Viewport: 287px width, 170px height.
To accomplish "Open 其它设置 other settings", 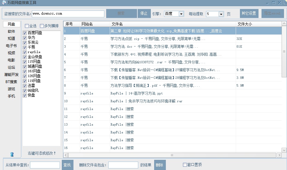I will pyautogui.click(x=249, y=13).
